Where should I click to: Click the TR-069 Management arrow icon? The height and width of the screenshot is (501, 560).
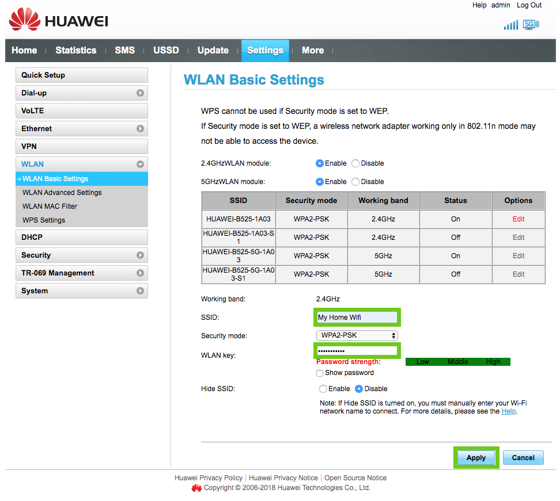click(140, 273)
